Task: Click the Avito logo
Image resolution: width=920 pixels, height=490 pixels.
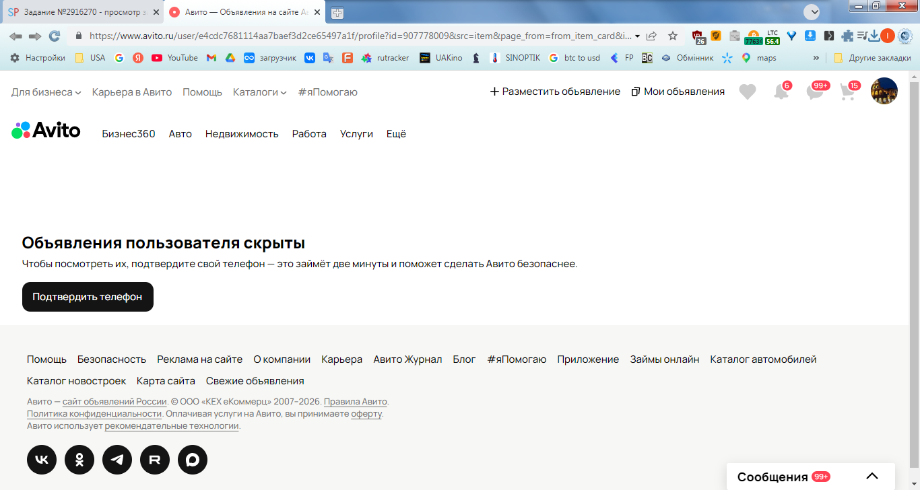Action: pyautogui.click(x=46, y=130)
